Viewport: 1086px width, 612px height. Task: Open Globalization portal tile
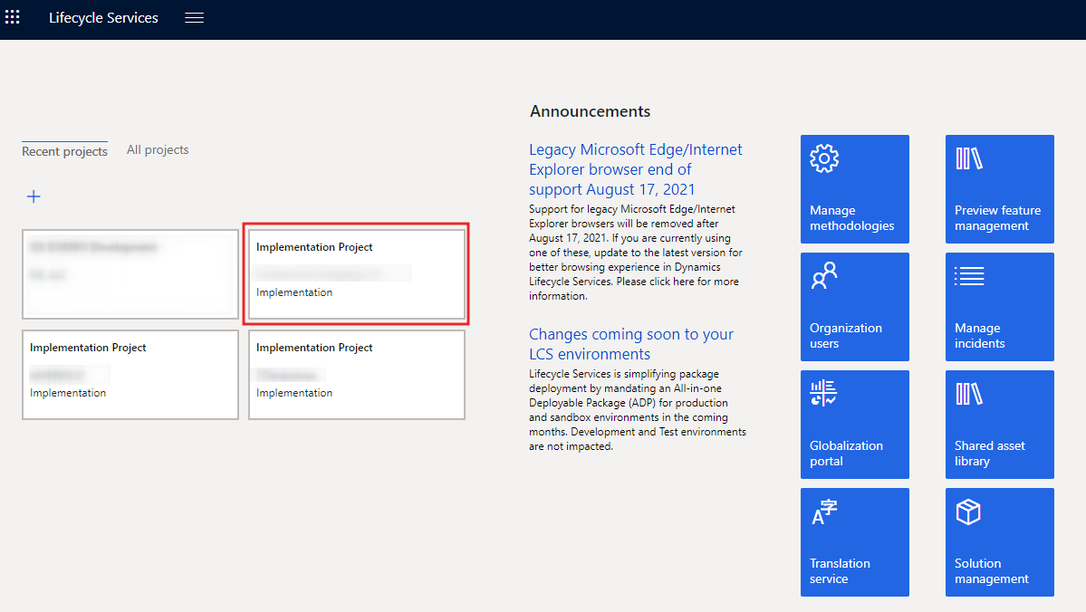point(854,425)
